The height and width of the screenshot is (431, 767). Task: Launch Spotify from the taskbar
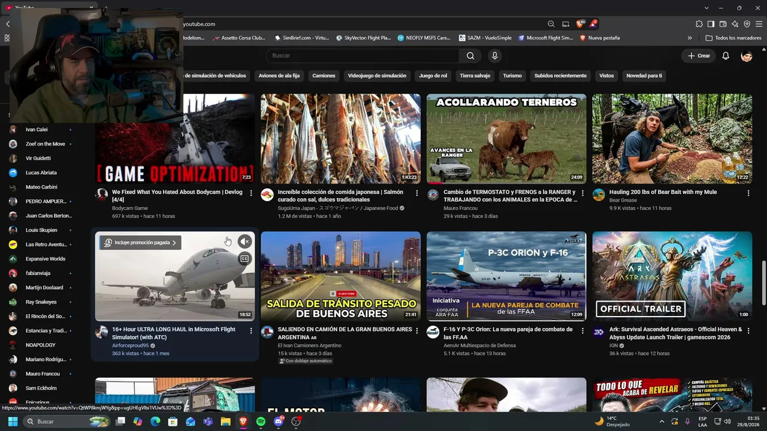[x=261, y=421]
